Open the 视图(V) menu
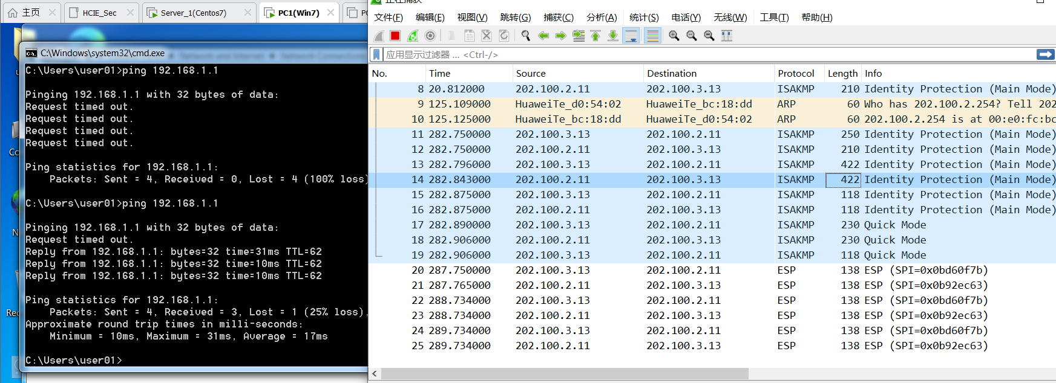This screenshot has width=1056, height=383. [x=472, y=18]
